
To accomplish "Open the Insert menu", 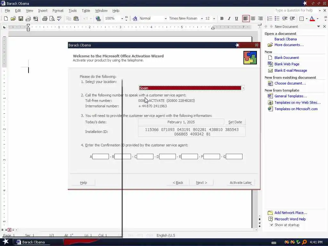I will tap(43, 11).
